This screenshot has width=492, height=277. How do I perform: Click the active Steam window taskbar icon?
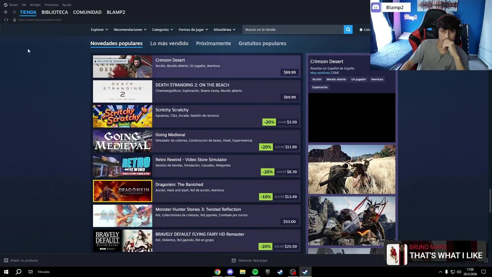[x=305, y=272]
